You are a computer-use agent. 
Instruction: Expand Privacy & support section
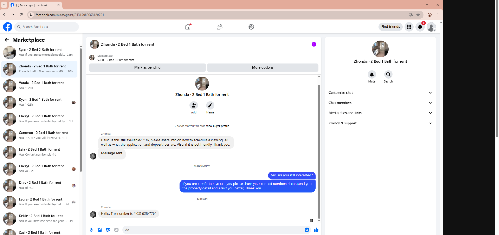click(x=380, y=123)
